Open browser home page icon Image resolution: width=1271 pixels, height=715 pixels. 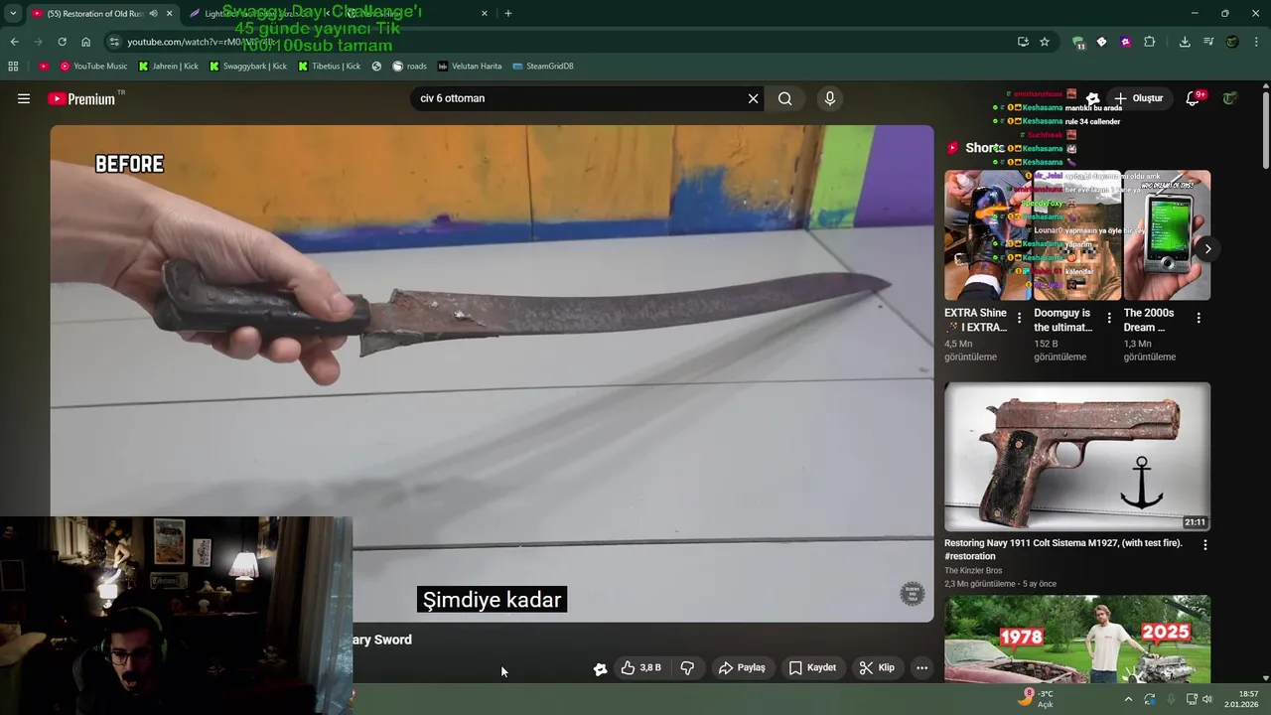pyautogui.click(x=86, y=42)
